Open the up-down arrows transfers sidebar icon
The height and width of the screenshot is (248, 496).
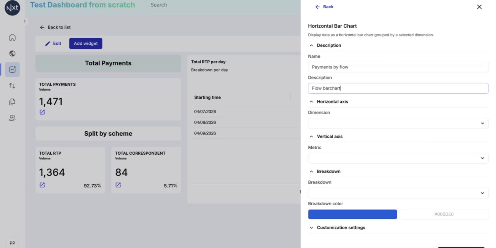tap(12, 86)
